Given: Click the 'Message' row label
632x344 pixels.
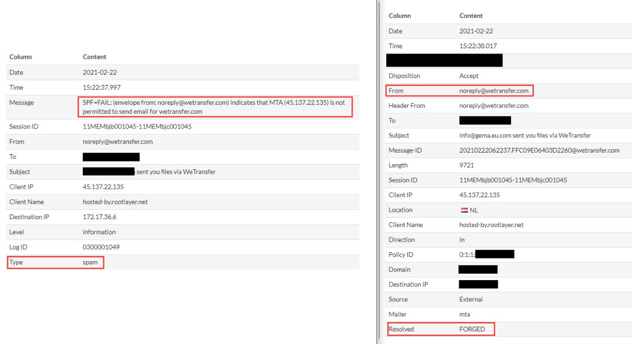Looking at the screenshot, I should pyautogui.click(x=21, y=103).
